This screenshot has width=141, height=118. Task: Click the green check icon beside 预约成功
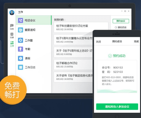[x=110, y=56]
